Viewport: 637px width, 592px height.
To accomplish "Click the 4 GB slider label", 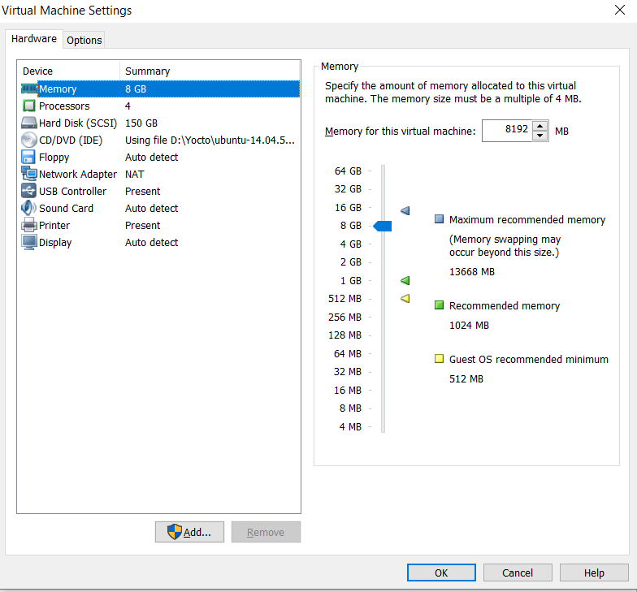I will (351, 244).
